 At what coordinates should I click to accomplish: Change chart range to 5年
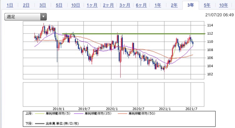206,5
